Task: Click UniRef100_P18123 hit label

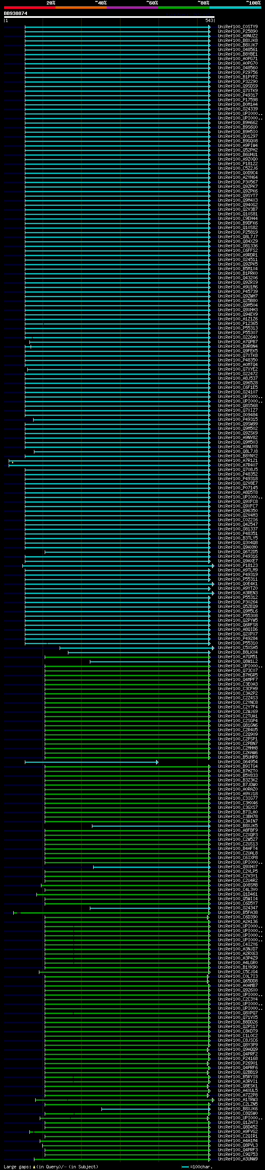Action: 237,565
